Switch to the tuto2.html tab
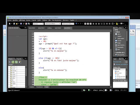 [x=41, y=28]
